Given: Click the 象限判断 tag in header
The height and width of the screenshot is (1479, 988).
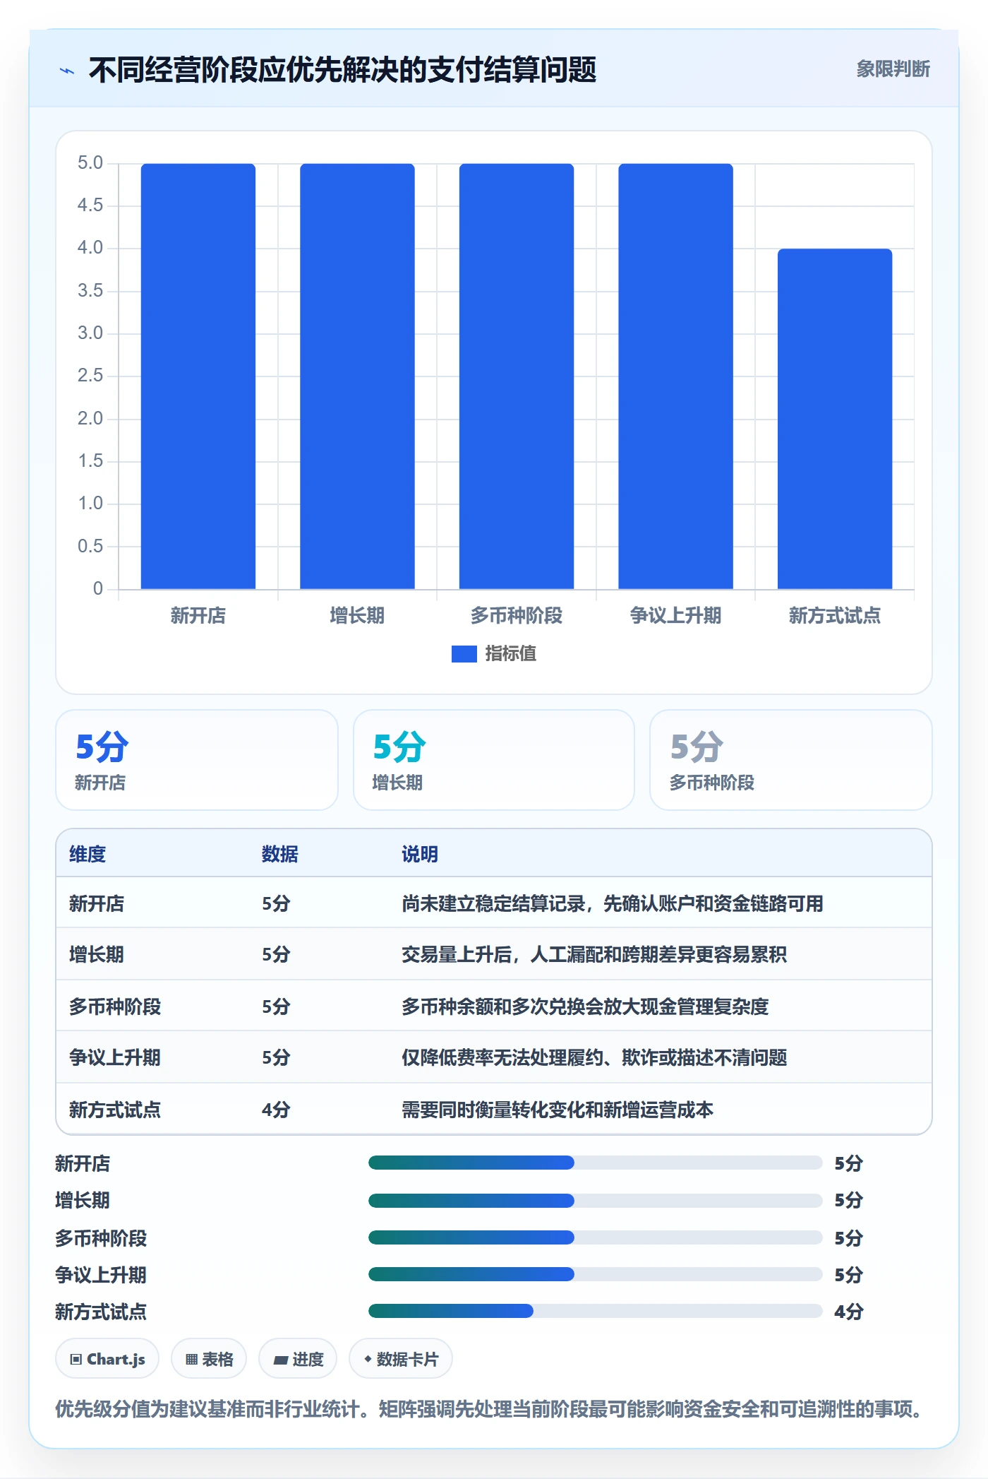Looking at the screenshot, I should (x=893, y=69).
